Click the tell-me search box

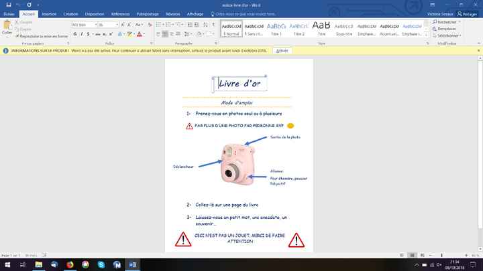(244, 14)
